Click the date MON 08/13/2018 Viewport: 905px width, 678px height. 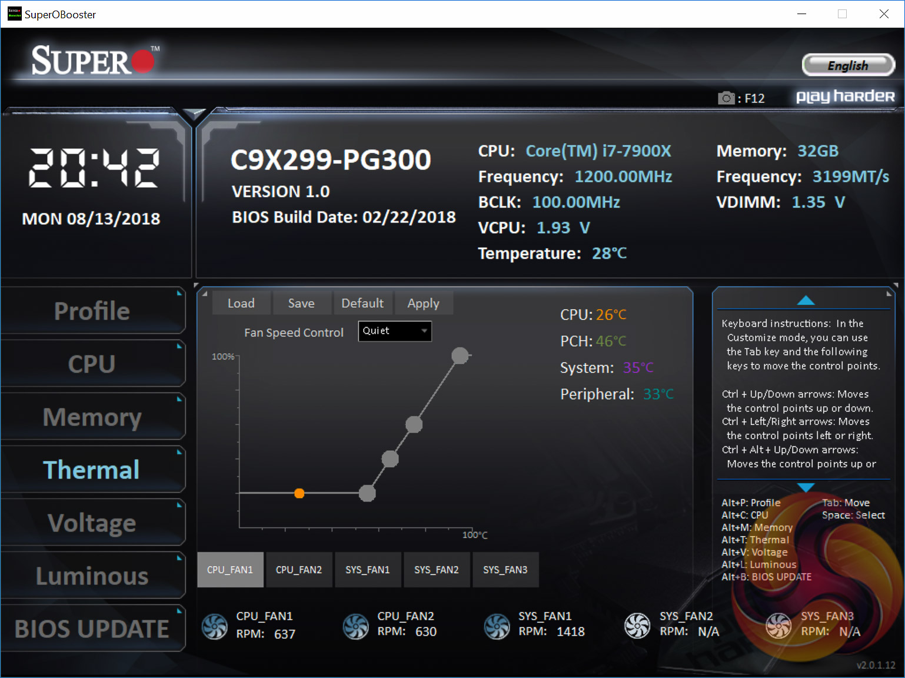click(91, 219)
